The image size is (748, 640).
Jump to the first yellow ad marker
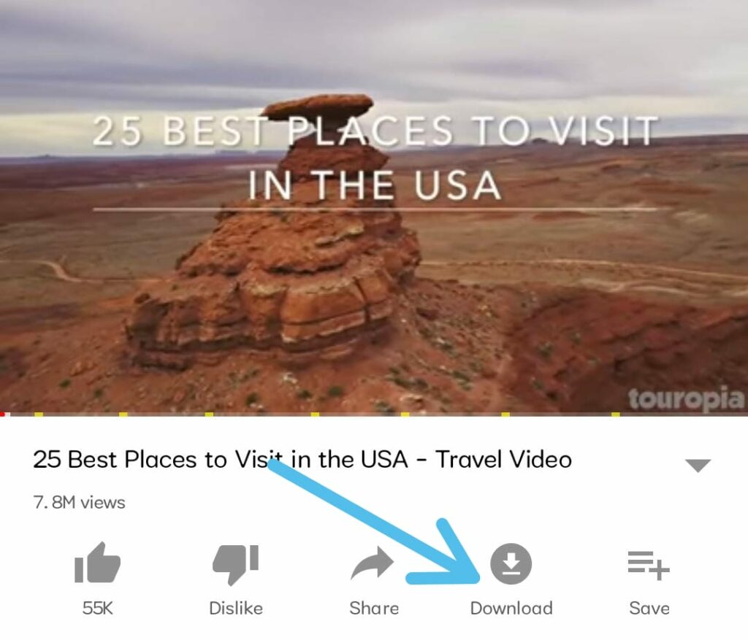point(39,414)
